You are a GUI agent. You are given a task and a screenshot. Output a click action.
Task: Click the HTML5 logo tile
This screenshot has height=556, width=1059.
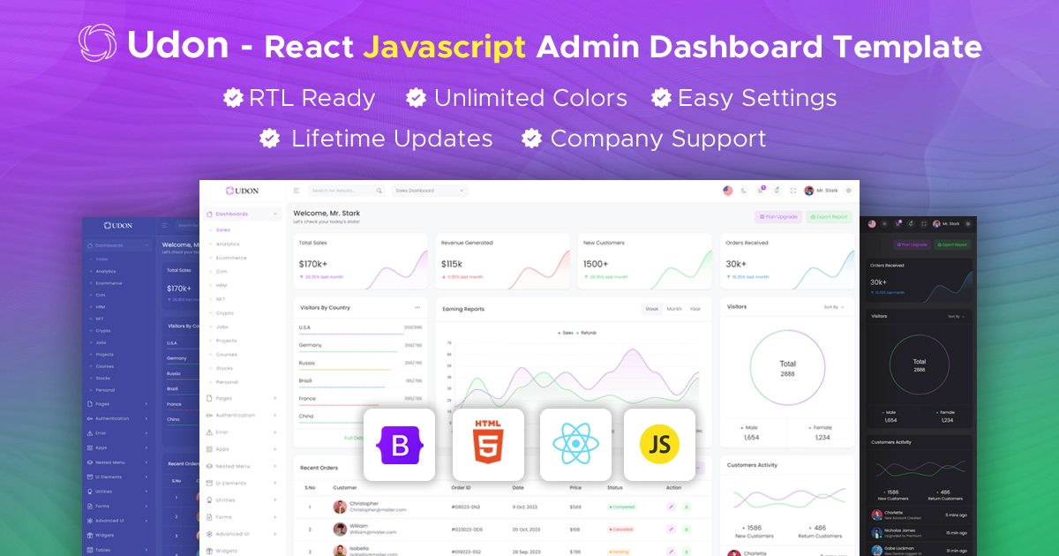pyautogui.click(x=488, y=445)
